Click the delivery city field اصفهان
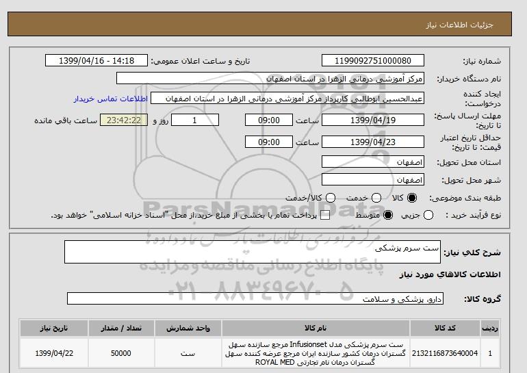The image size is (527, 373). click(x=373, y=180)
